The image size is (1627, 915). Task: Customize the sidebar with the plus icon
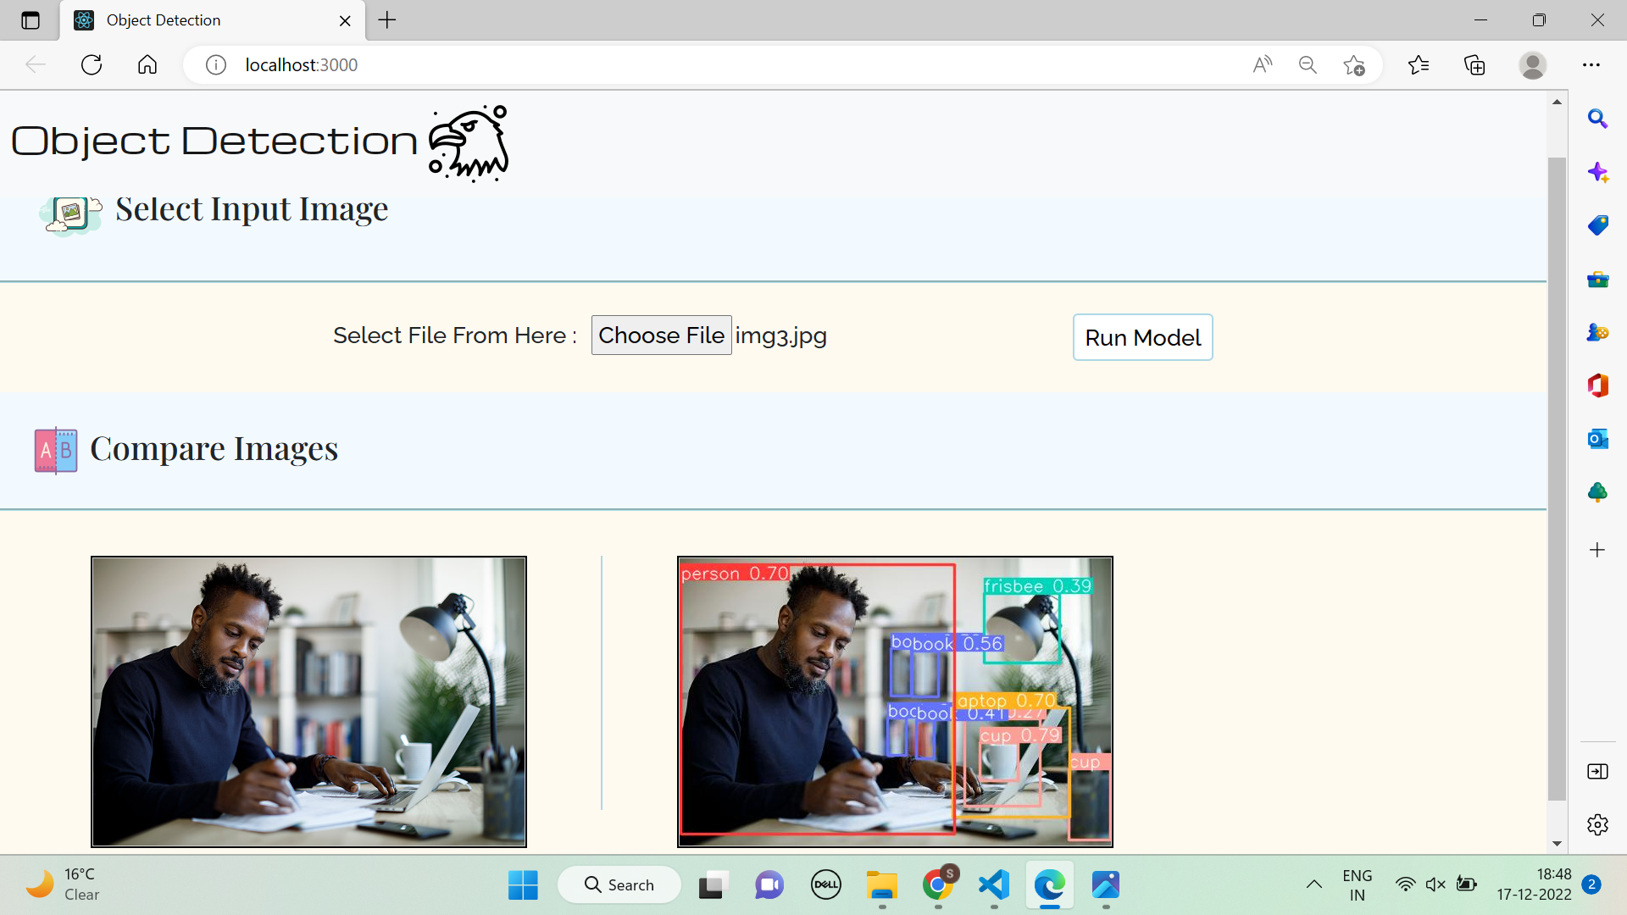pyautogui.click(x=1598, y=550)
